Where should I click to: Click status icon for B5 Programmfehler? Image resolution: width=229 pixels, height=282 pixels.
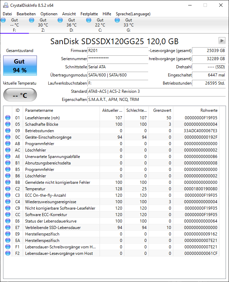click(x=8, y=170)
